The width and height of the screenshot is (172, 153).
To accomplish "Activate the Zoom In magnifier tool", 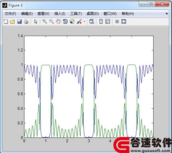I will [x=45, y=21].
